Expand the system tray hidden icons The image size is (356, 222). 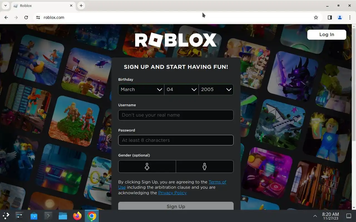pyautogui.click(x=315, y=216)
